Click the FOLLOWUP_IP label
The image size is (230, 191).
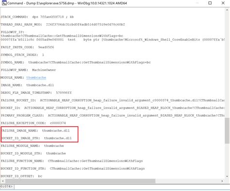[12, 32]
